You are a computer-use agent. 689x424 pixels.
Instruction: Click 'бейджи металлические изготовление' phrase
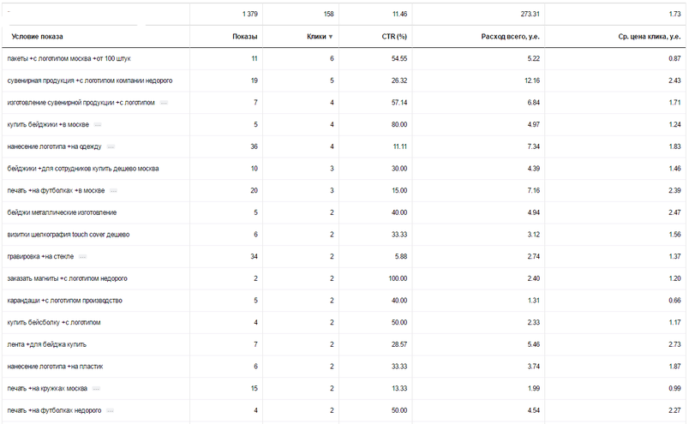coord(62,212)
